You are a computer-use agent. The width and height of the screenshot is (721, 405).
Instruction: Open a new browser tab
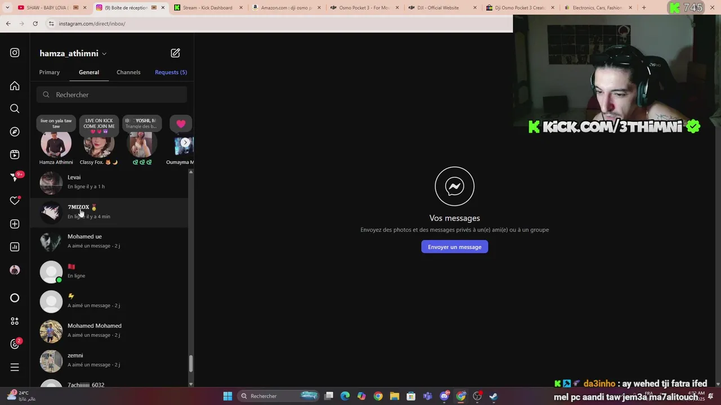(644, 8)
